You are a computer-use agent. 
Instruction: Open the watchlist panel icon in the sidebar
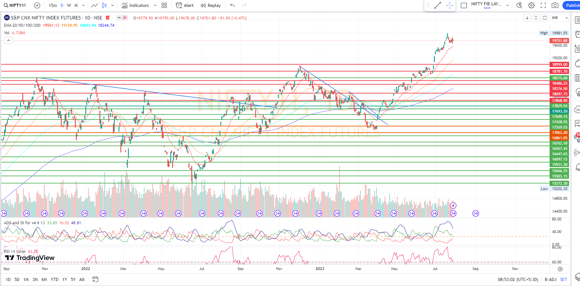pyautogui.click(x=577, y=20)
